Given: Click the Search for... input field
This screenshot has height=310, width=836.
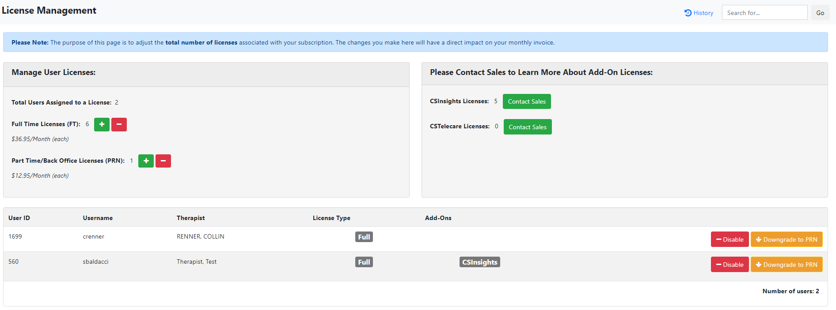Looking at the screenshot, I should (x=764, y=13).
